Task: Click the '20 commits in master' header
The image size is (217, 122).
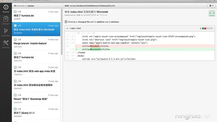Action: coord(24,6)
